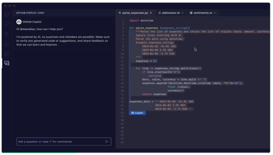Focus the 'Ask a question' chat input field
Screen dimensions: 273x155
64,142
